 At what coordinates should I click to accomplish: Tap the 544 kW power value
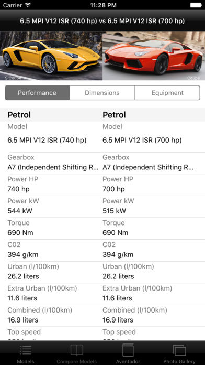point(20,211)
